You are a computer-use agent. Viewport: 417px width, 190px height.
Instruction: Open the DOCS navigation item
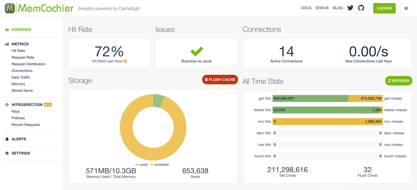click(306, 8)
